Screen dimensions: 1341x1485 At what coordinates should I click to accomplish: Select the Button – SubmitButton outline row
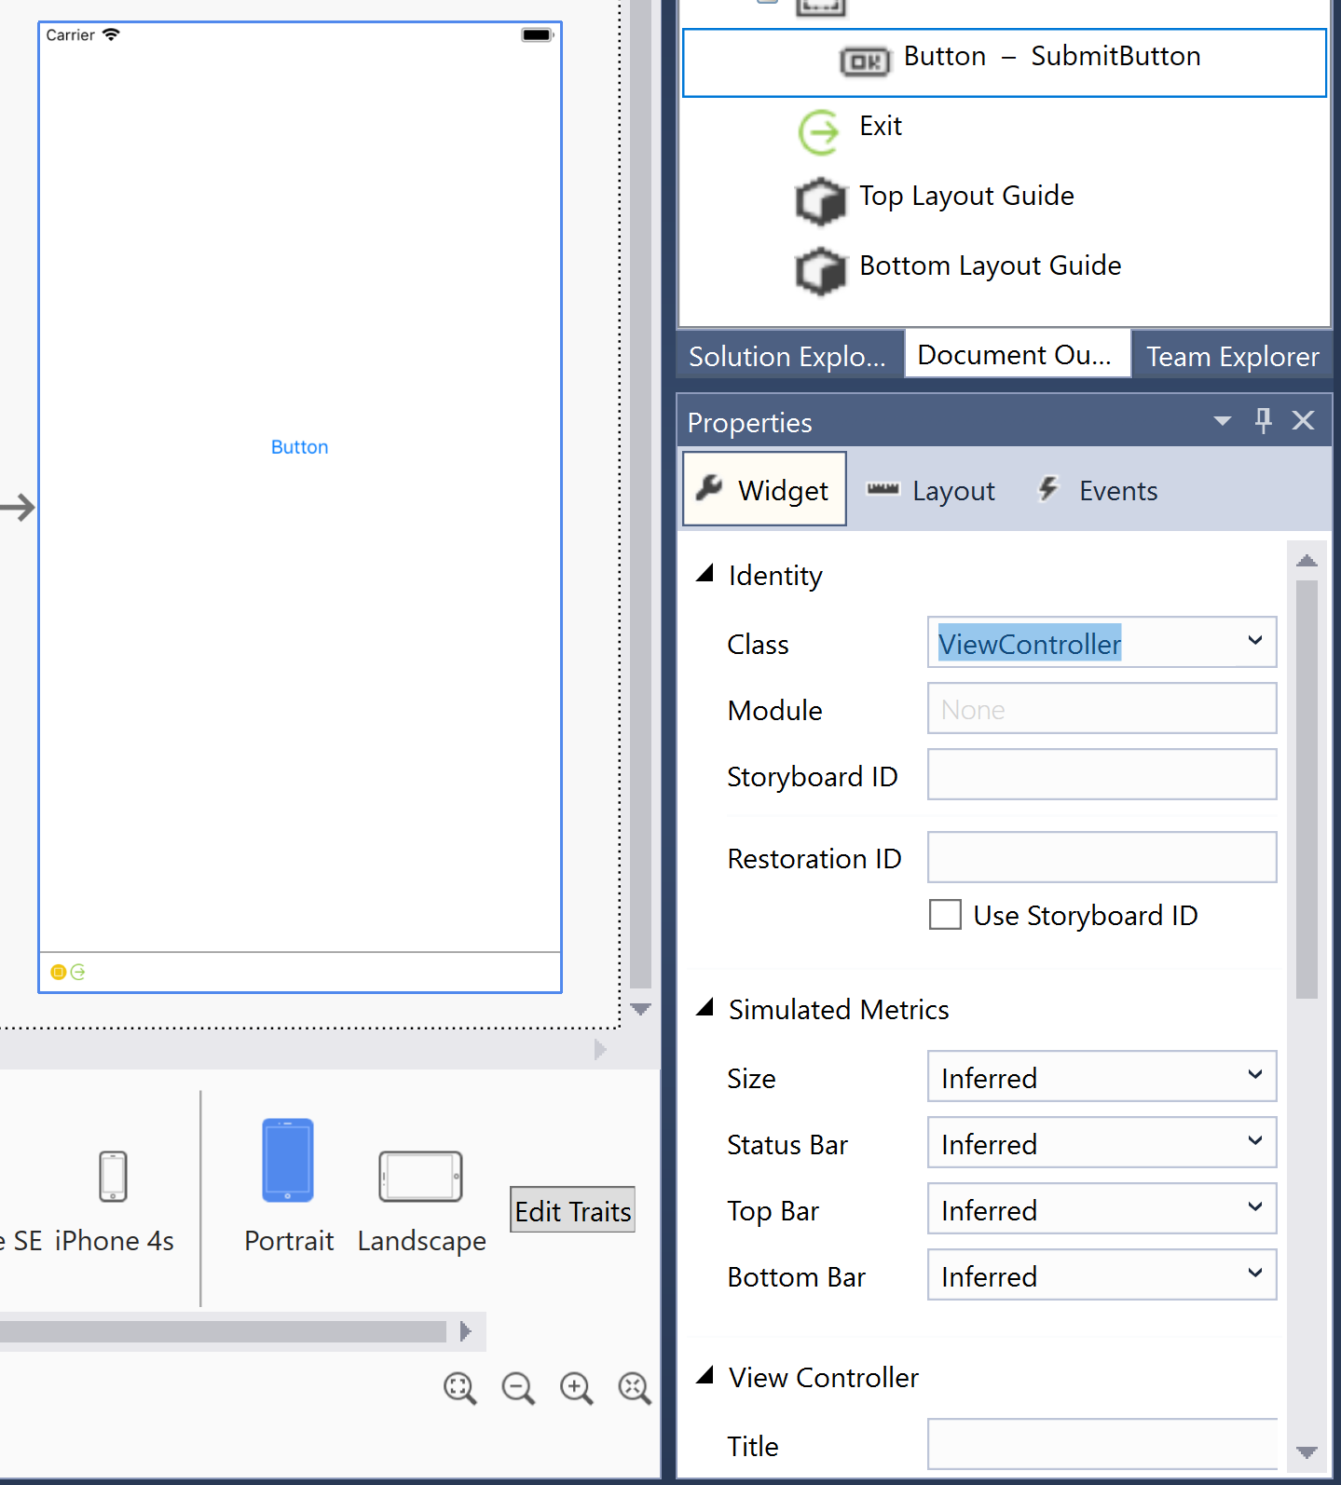(x=1004, y=62)
